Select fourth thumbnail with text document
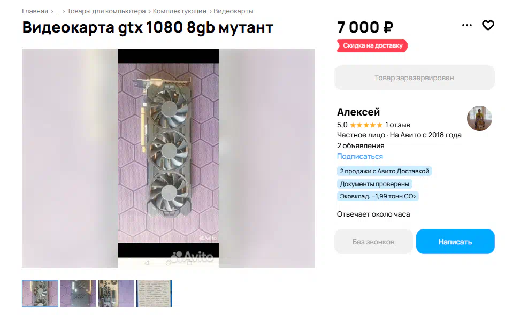Screen dimensions: 505x315 154,294
